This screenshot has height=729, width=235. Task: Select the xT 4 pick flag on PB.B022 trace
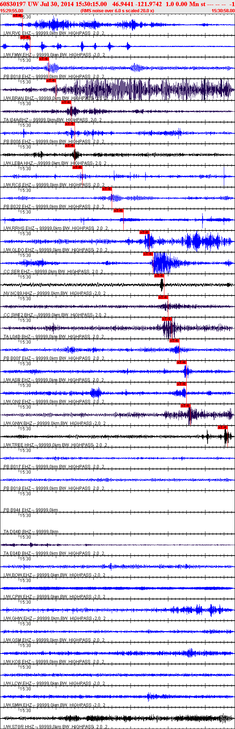[x=107, y=189]
